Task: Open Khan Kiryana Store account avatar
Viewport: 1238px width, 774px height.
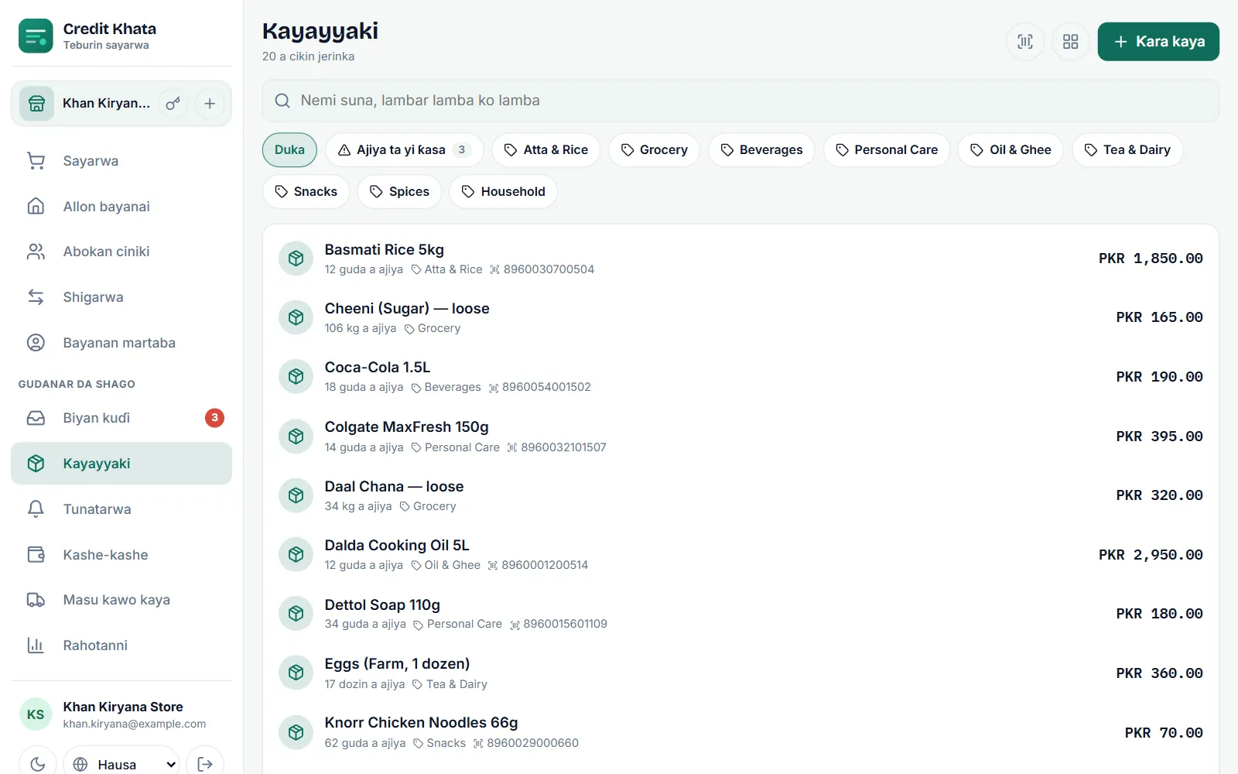Action: (36, 714)
